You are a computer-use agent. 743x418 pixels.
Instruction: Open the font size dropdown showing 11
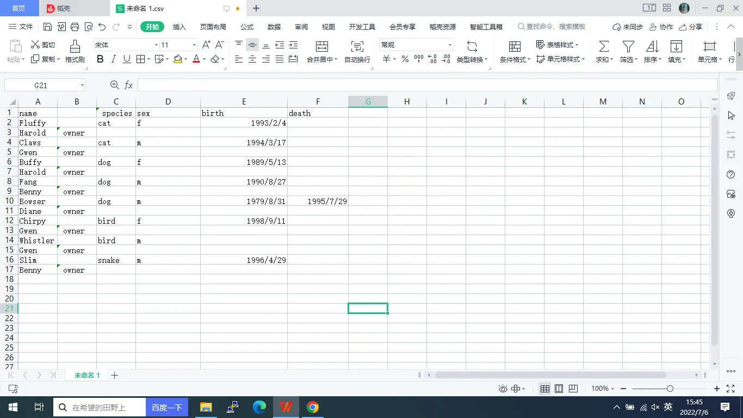(x=195, y=45)
